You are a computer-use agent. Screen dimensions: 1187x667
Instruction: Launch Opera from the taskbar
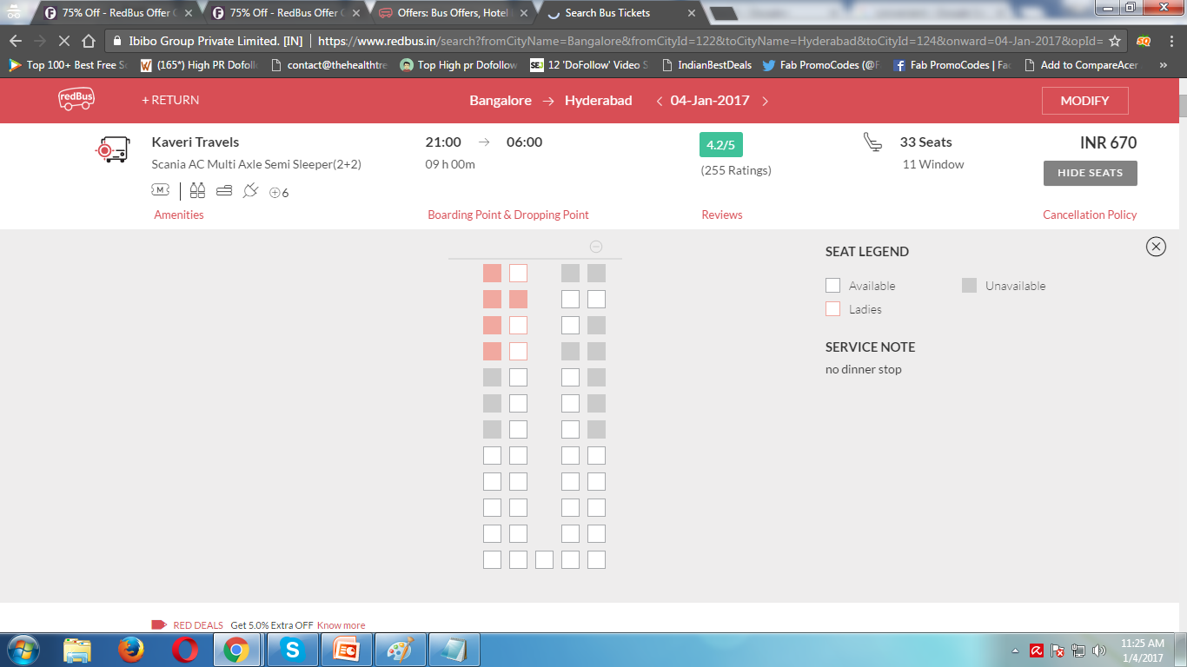pos(183,650)
